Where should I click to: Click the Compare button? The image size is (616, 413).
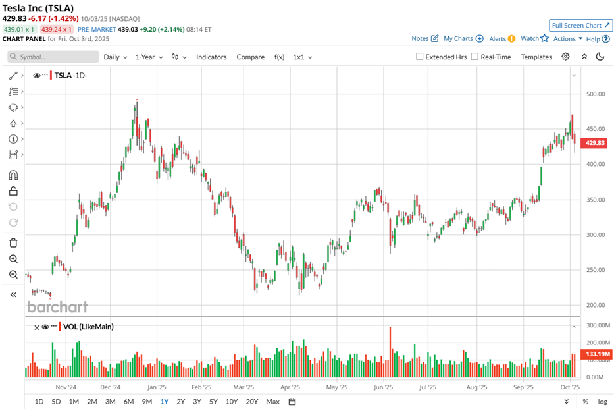coord(250,57)
